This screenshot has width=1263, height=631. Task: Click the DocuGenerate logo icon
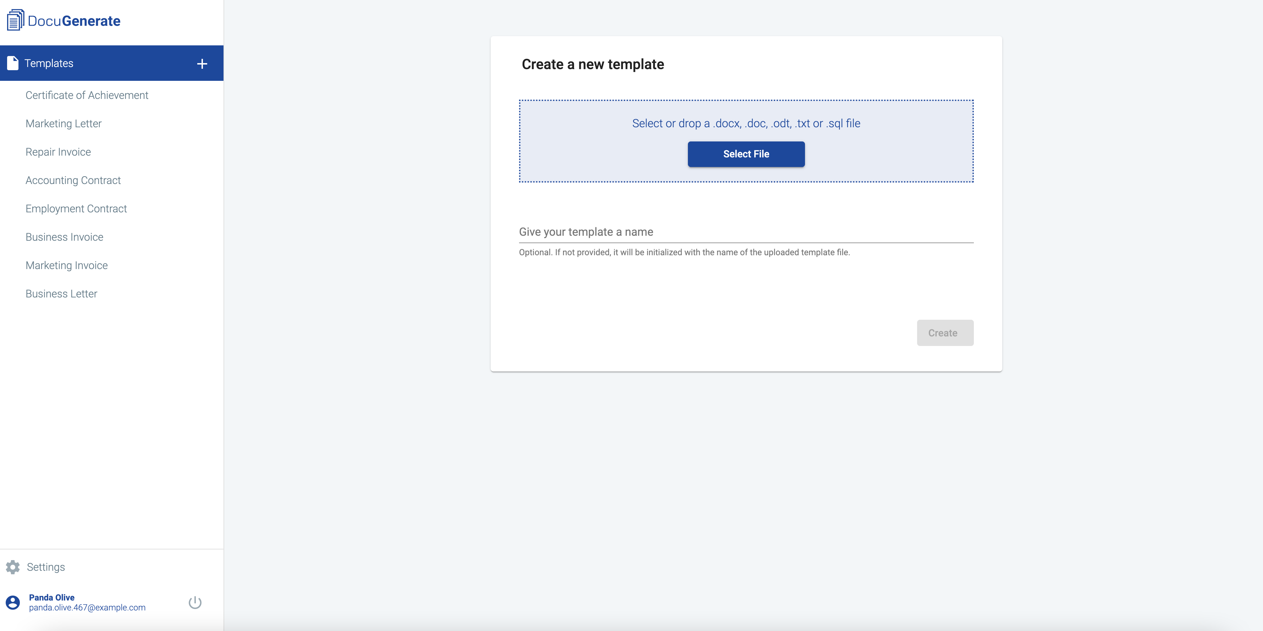click(x=15, y=20)
